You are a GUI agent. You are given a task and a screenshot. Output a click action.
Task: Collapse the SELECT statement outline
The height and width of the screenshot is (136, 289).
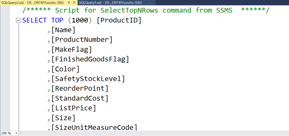[x=18, y=21]
